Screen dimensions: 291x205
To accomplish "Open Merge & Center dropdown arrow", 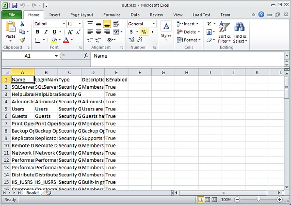I will click(x=122, y=32).
